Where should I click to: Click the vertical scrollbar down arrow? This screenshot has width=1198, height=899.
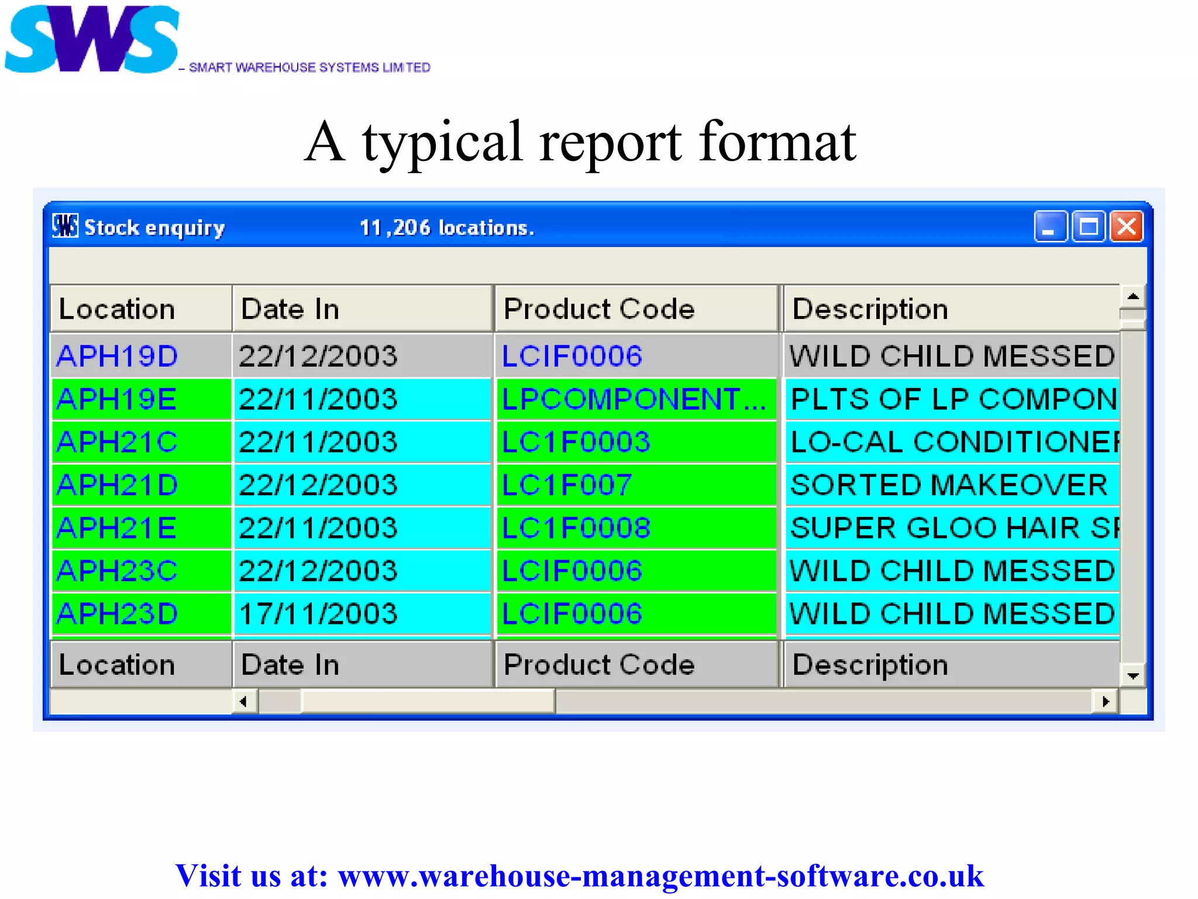pos(1133,676)
